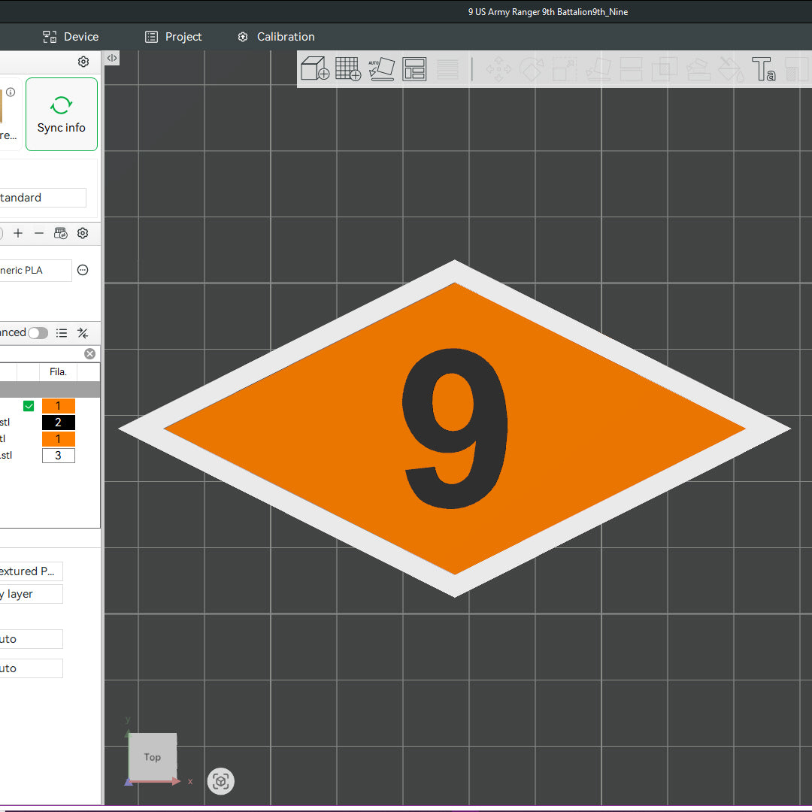The height and width of the screenshot is (812, 812).
Task: Click the Add plate grid icon
Action: [348, 69]
